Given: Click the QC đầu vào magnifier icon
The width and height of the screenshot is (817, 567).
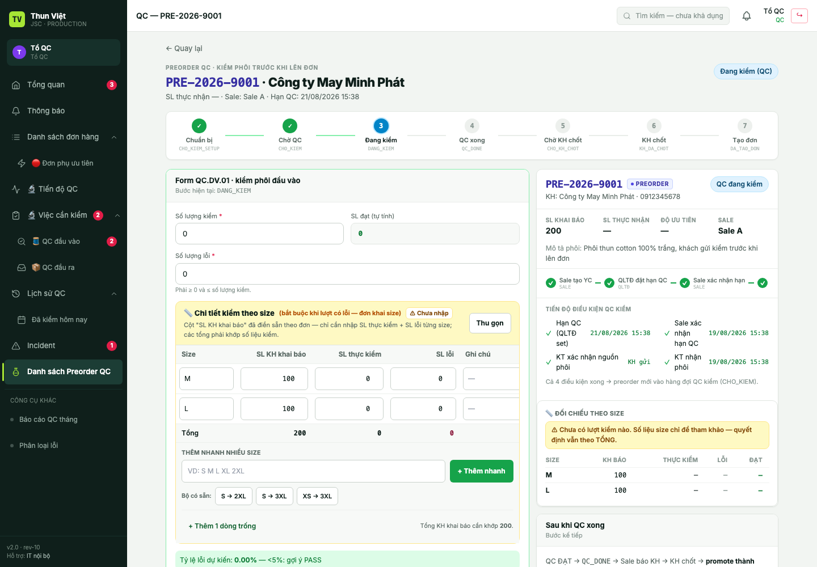Looking at the screenshot, I should [x=22, y=242].
